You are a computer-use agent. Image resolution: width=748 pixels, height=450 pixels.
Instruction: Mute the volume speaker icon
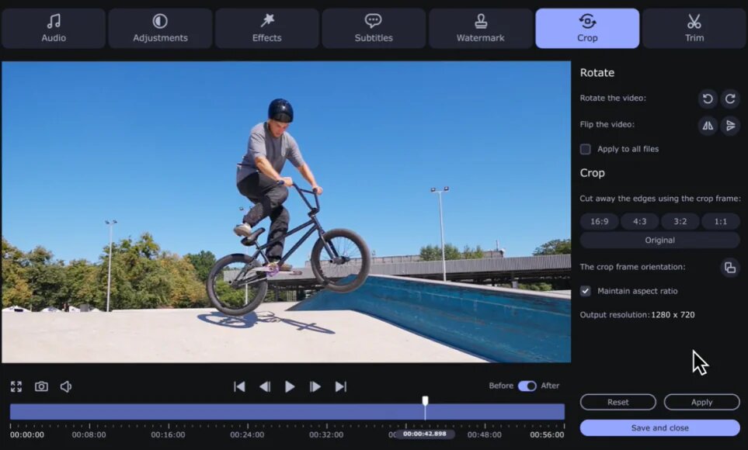point(66,386)
